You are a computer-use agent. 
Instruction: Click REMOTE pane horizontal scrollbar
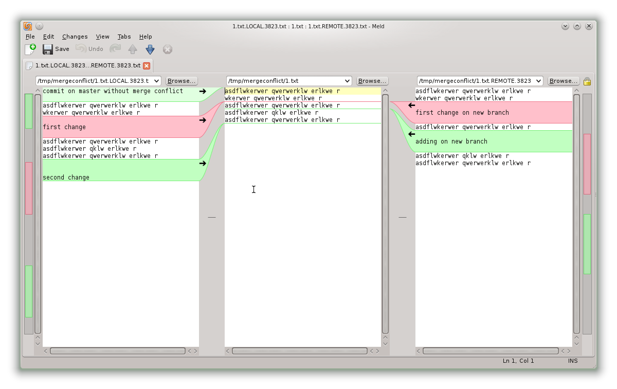point(491,351)
